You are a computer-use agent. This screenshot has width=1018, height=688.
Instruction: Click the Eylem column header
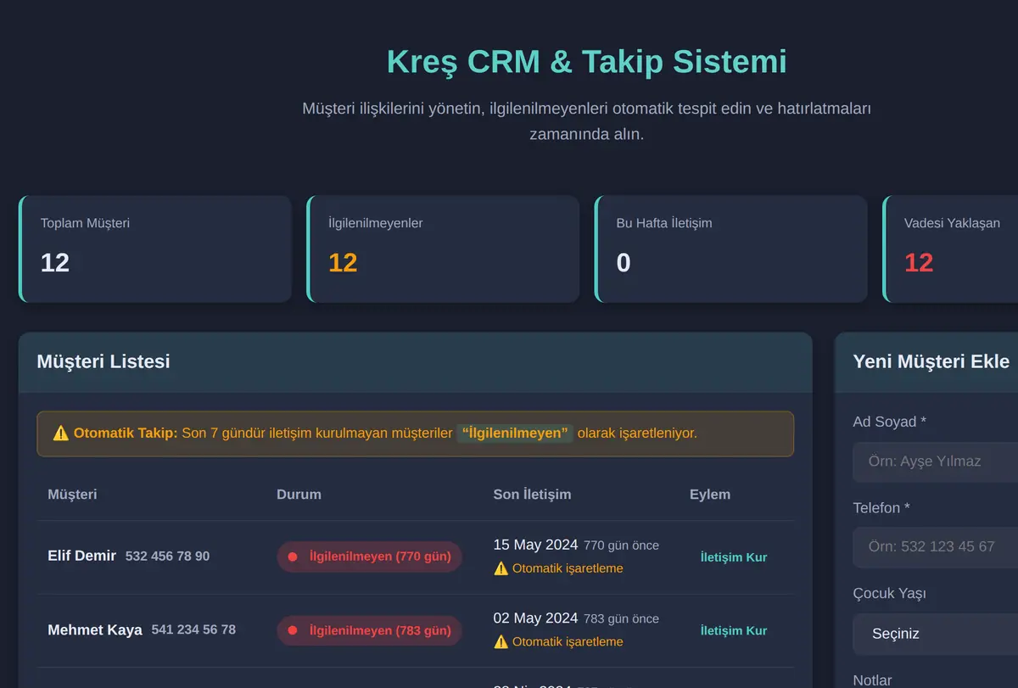(x=710, y=495)
